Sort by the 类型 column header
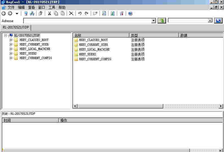Viewport: 224px width, 152px height. (x=154, y=35)
